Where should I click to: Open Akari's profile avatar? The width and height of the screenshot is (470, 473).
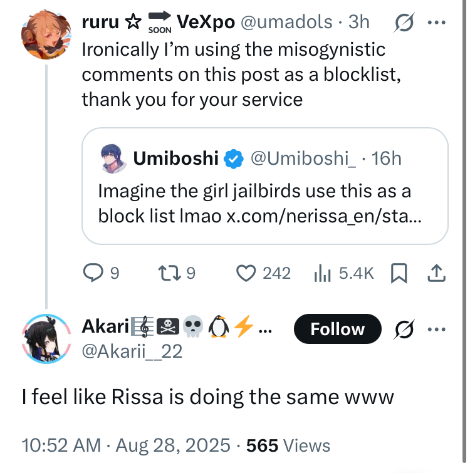click(x=45, y=339)
